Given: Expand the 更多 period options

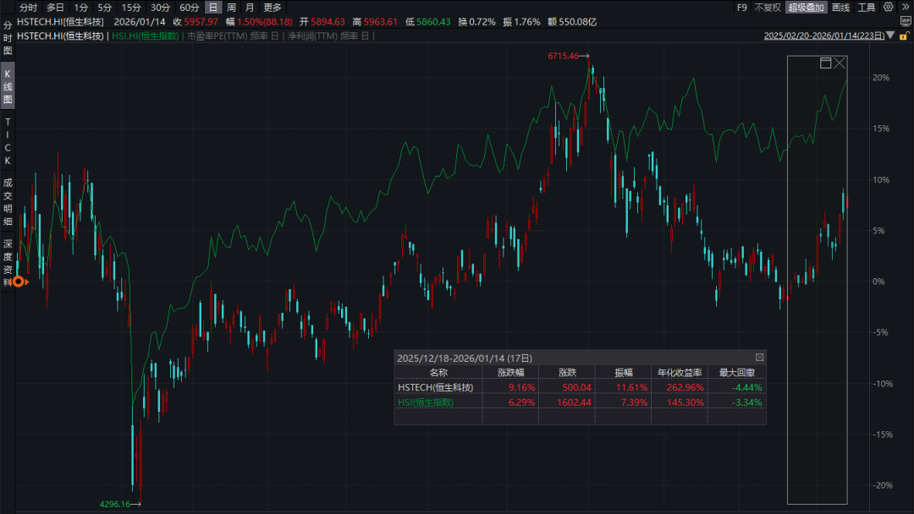Looking at the screenshot, I should pos(272,8).
